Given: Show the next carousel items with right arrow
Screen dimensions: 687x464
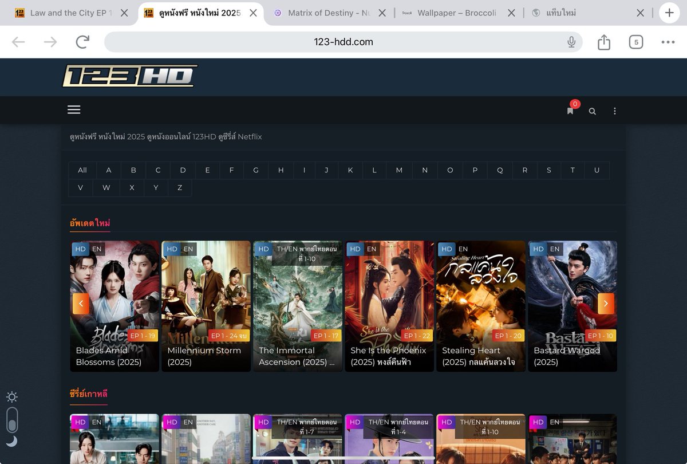Looking at the screenshot, I should pos(606,304).
